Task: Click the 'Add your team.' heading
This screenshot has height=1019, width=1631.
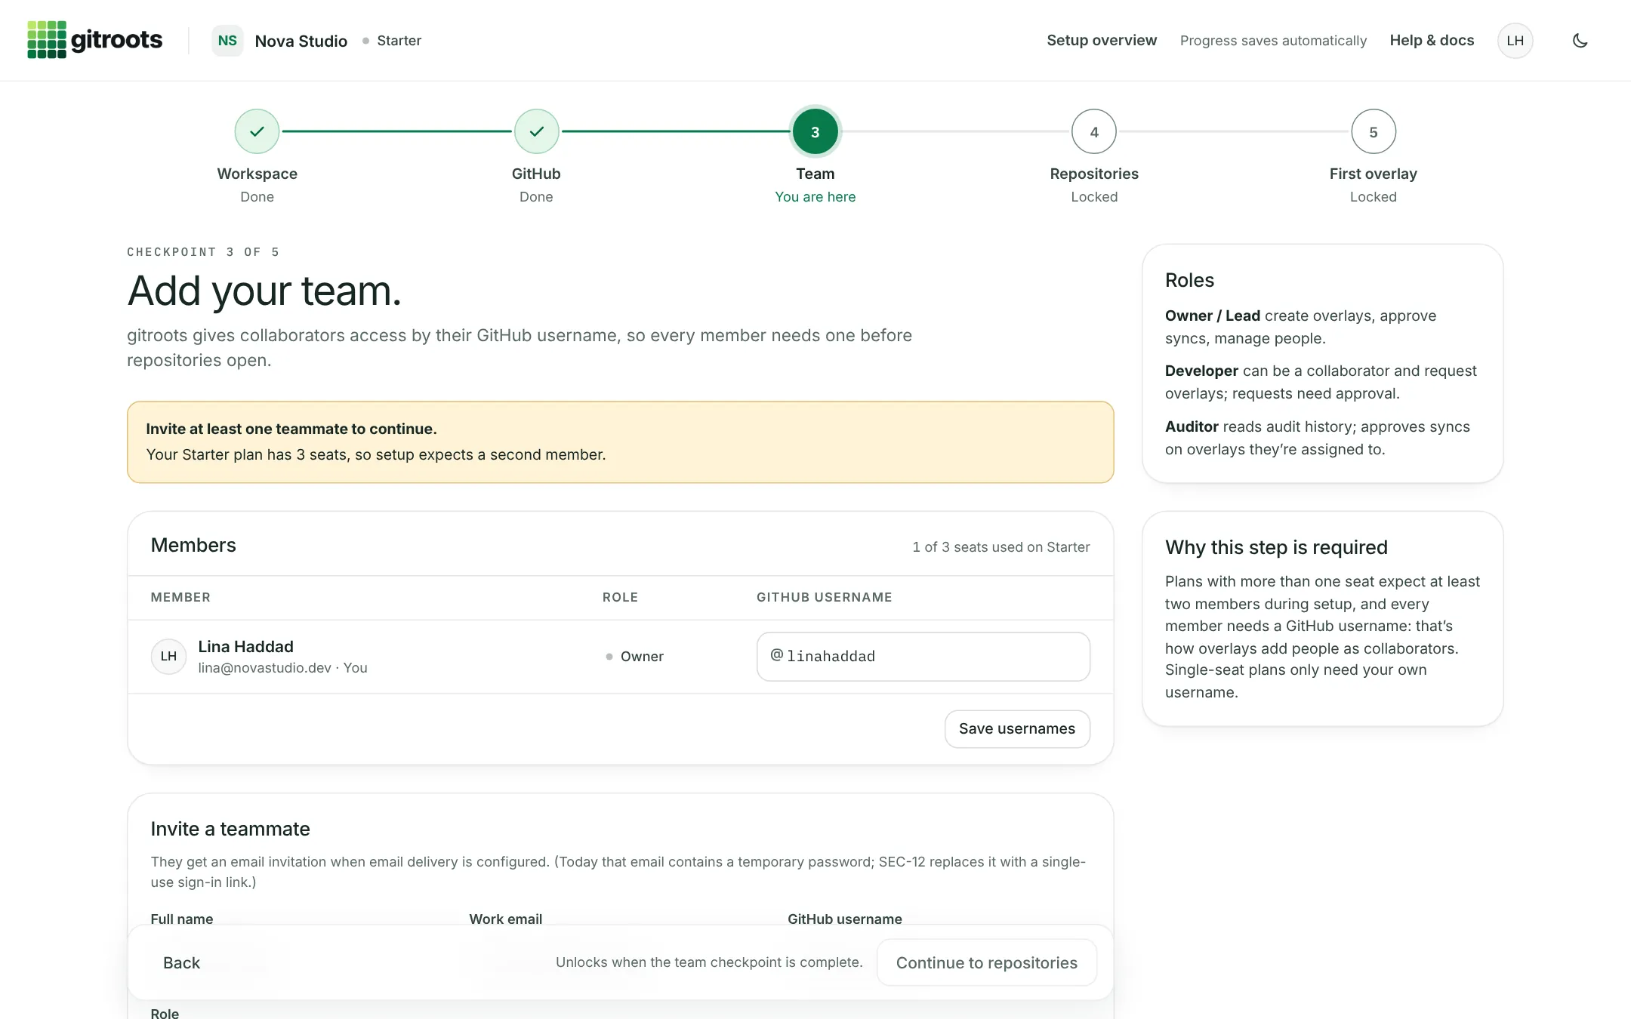Action: coord(264,291)
